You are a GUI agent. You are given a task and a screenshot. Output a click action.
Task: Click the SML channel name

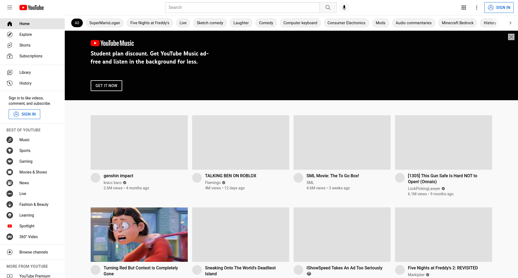pyautogui.click(x=310, y=183)
